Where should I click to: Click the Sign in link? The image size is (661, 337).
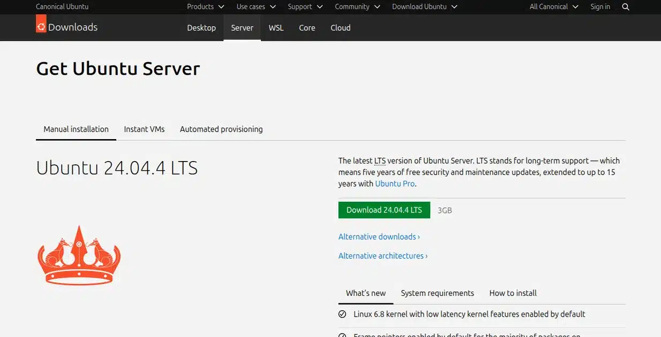pos(600,7)
